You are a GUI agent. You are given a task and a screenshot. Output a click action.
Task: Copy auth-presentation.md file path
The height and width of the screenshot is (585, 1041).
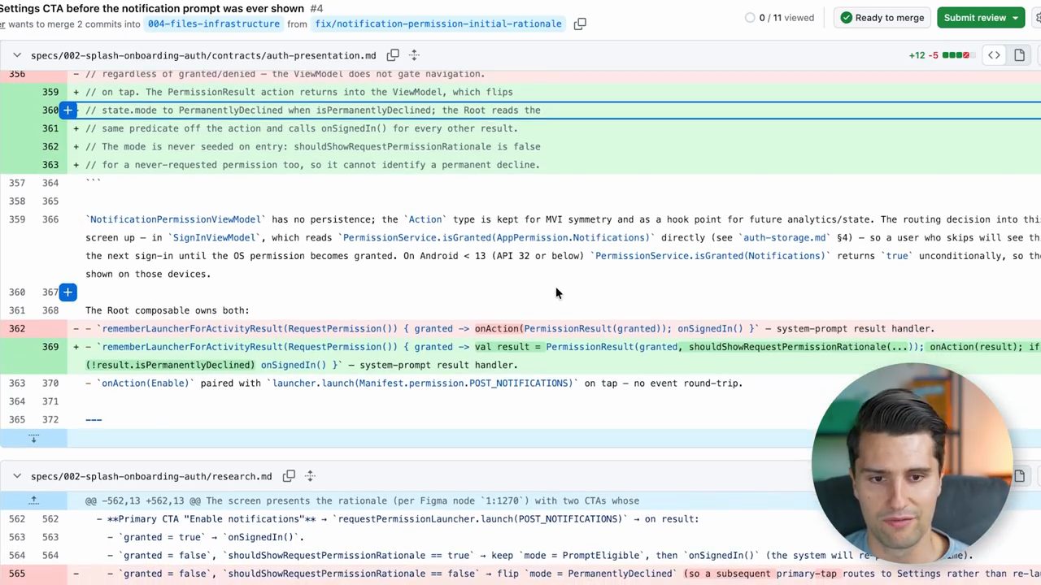tap(393, 55)
